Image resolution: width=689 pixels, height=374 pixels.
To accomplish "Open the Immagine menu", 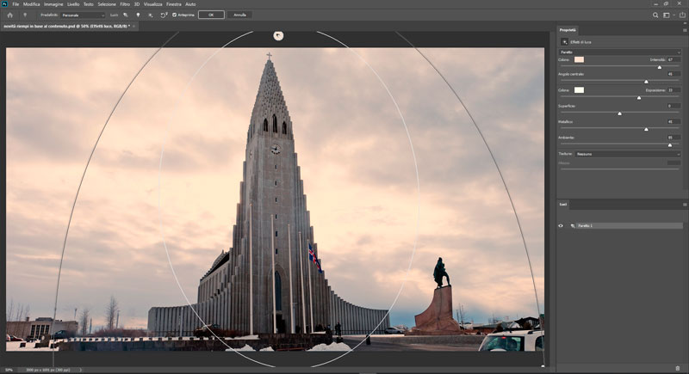I will point(53,4).
